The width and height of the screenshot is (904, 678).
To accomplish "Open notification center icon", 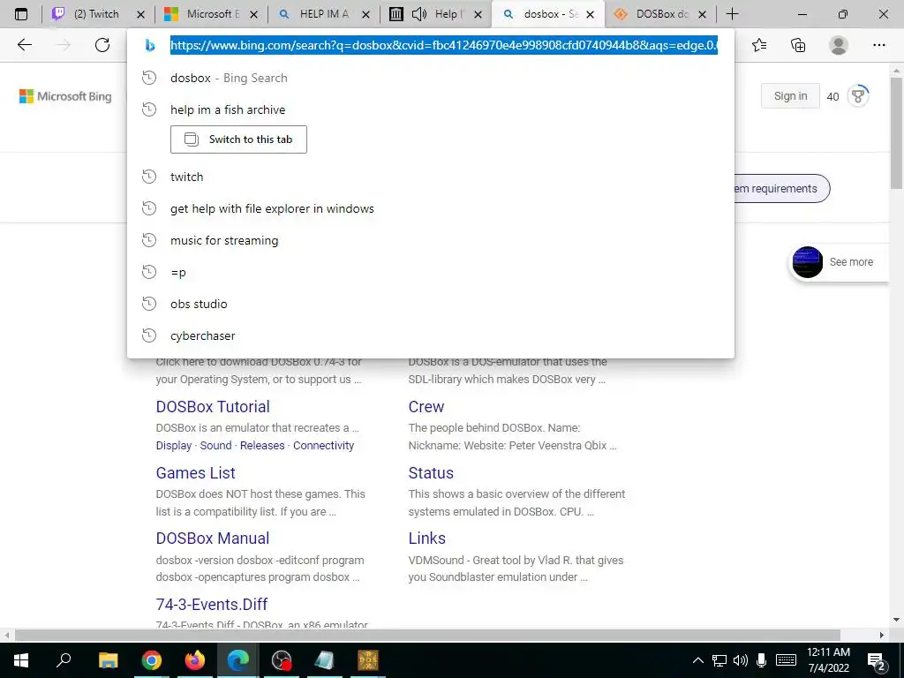I will 878,660.
